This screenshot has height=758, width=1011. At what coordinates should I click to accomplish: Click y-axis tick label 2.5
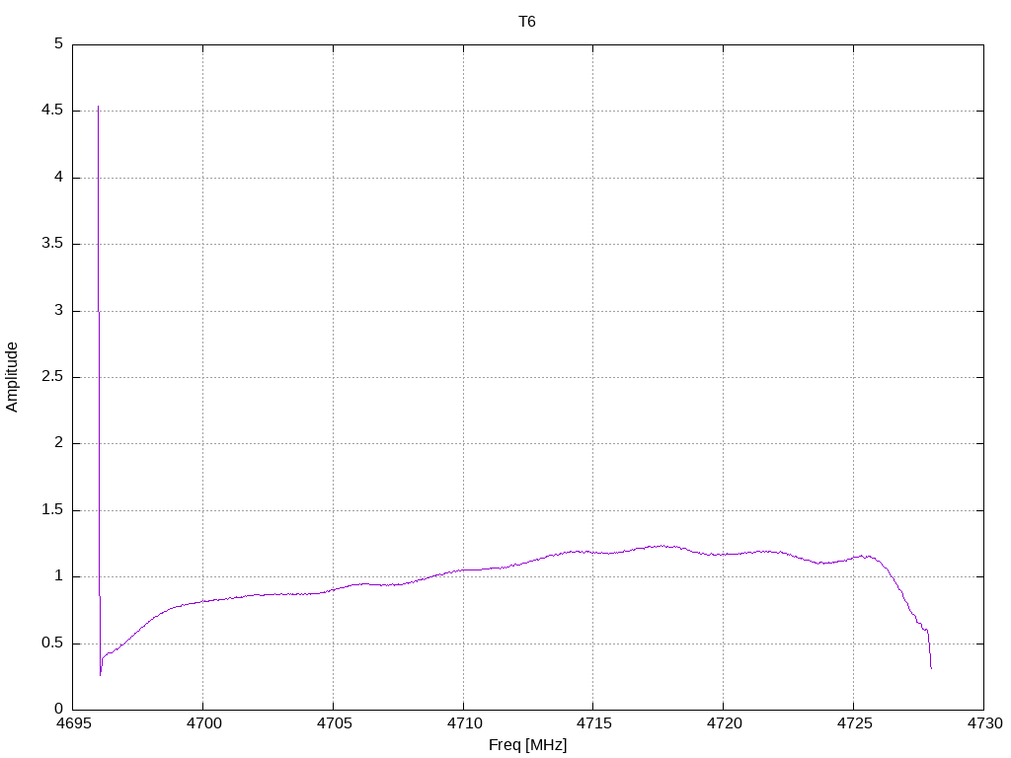[52, 376]
